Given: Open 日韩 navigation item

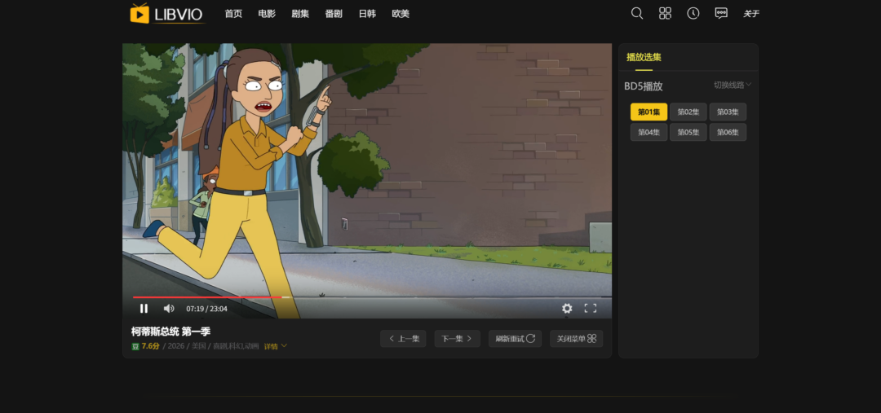Looking at the screenshot, I should pyautogui.click(x=367, y=14).
